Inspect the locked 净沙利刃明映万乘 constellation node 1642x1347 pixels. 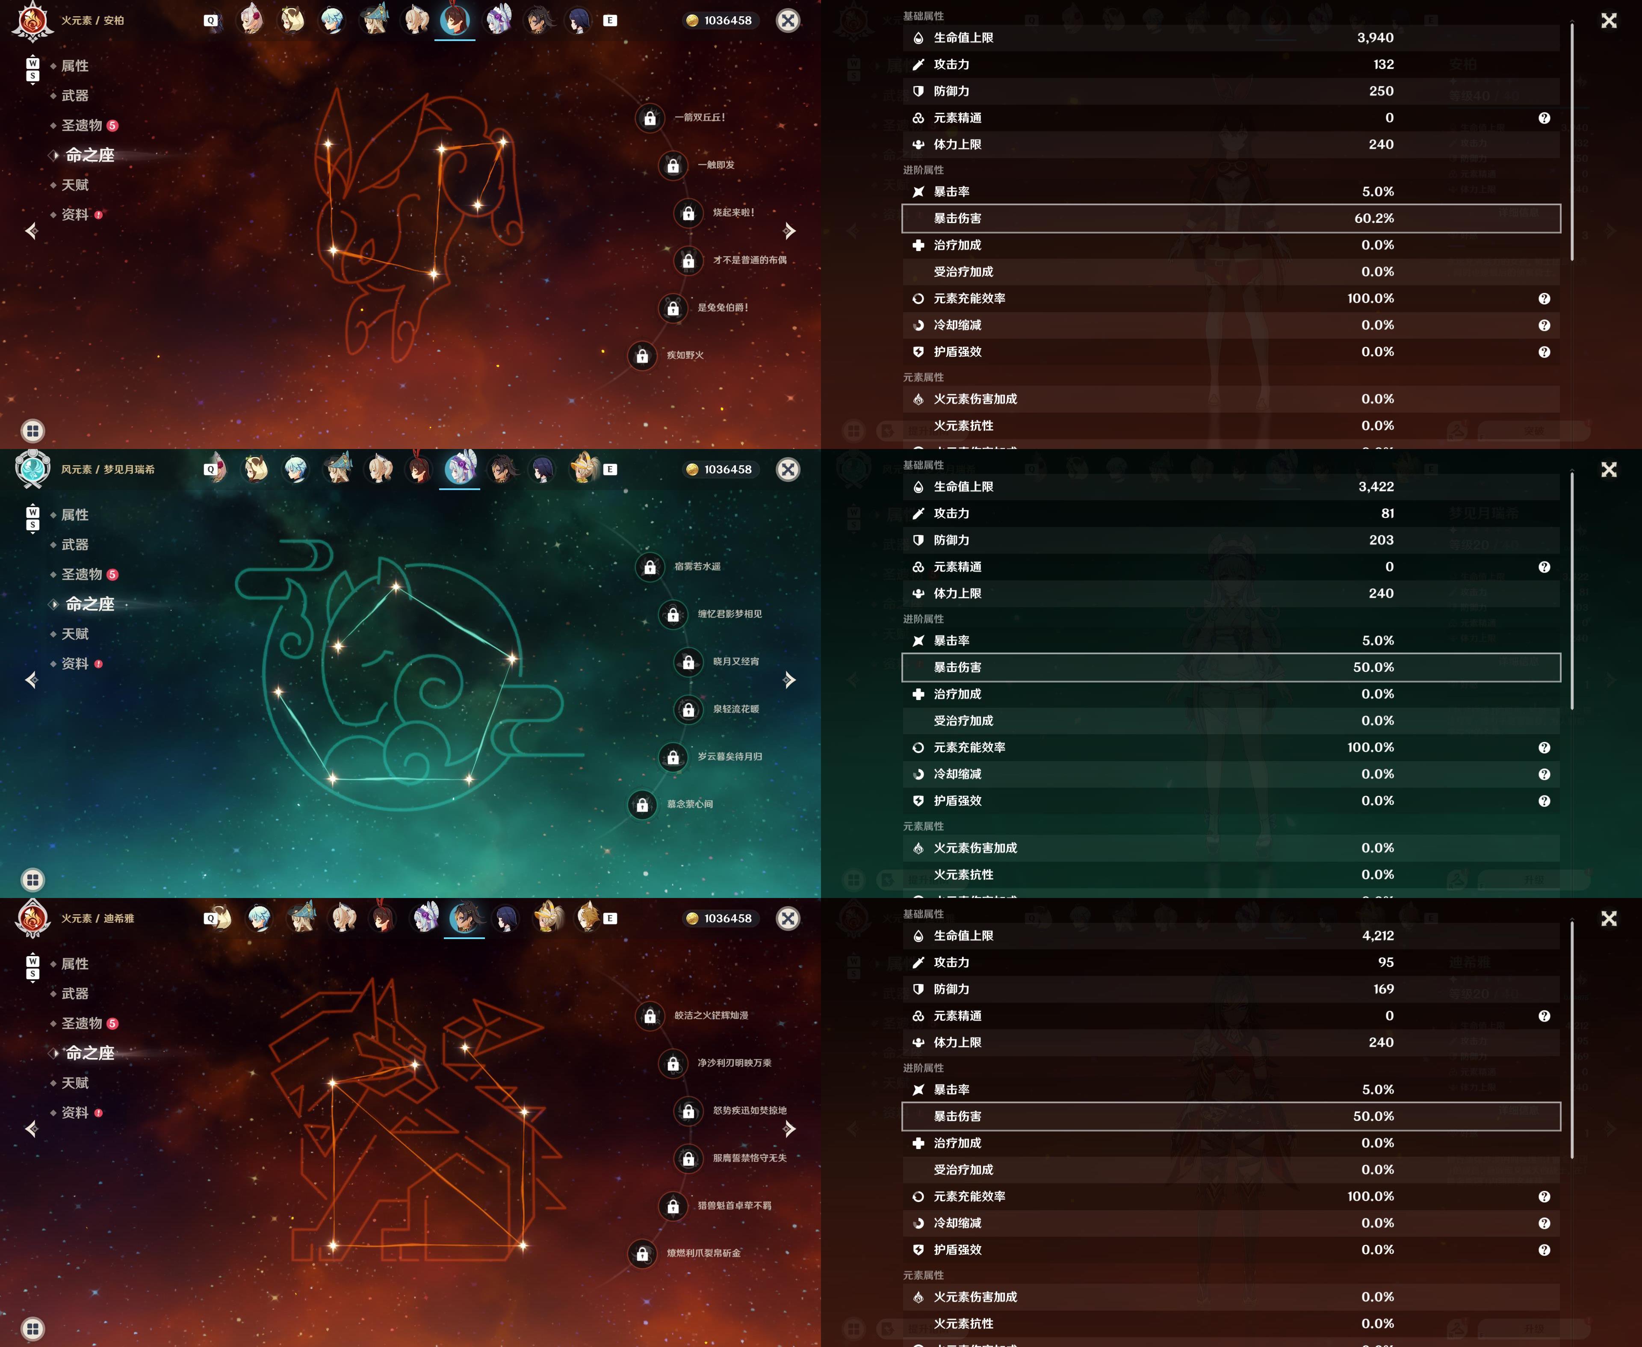click(x=673, y=1063)
